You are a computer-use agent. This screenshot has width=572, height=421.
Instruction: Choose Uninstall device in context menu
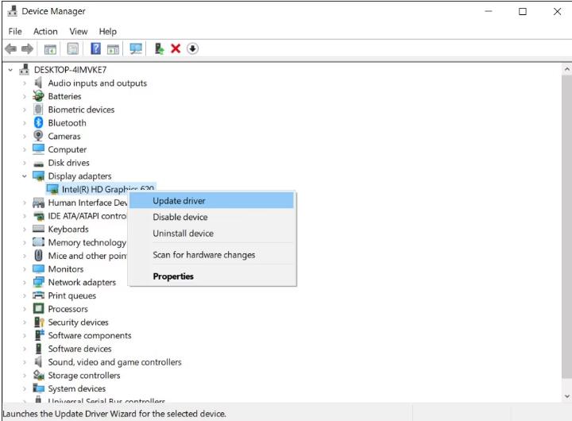211,234
